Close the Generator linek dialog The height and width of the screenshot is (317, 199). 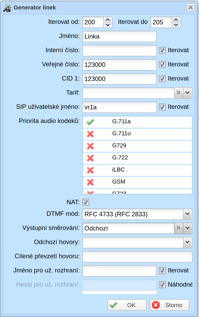tap(191, 7)
